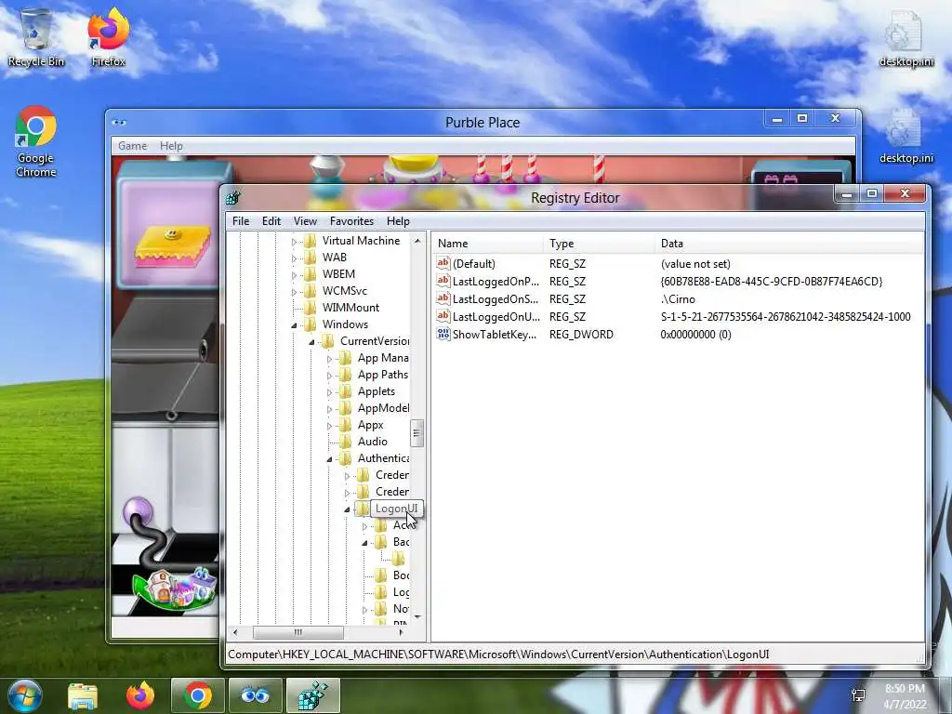Click the Applets key folder icon

[x=346, y=391]
